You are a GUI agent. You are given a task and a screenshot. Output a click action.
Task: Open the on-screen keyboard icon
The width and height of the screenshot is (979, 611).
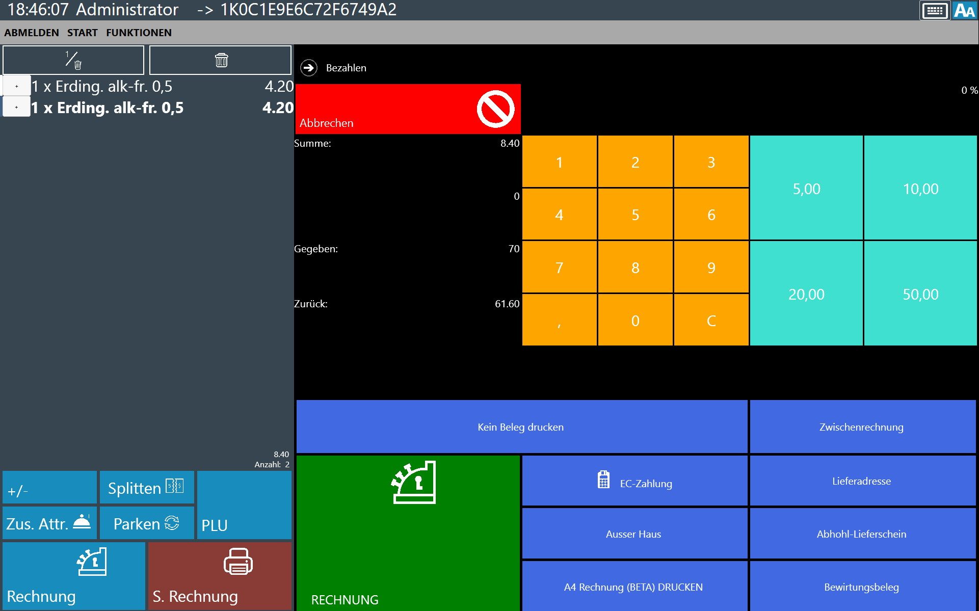[x=934, y=10]
